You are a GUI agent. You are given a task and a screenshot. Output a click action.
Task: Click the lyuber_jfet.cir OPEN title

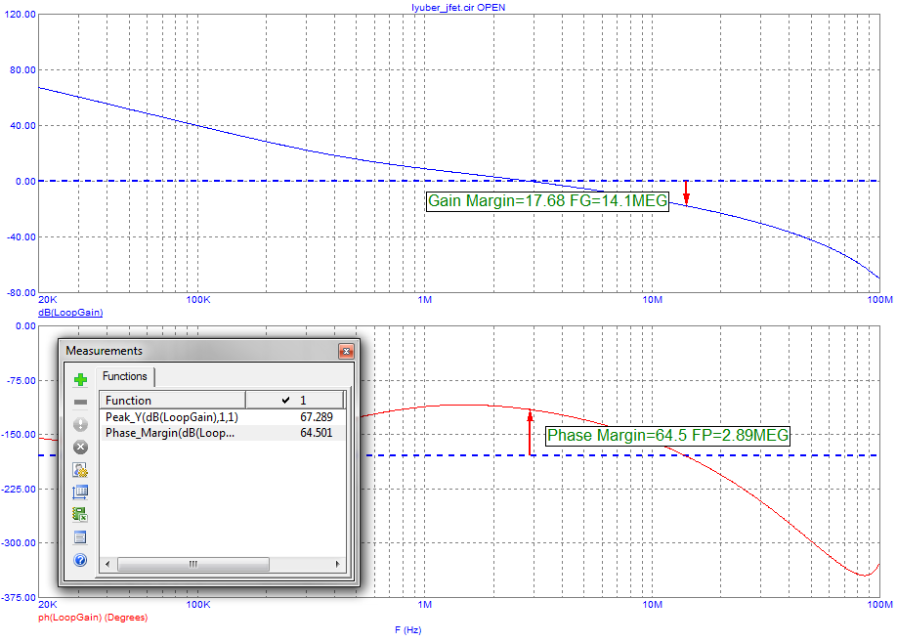pos(458,8)
